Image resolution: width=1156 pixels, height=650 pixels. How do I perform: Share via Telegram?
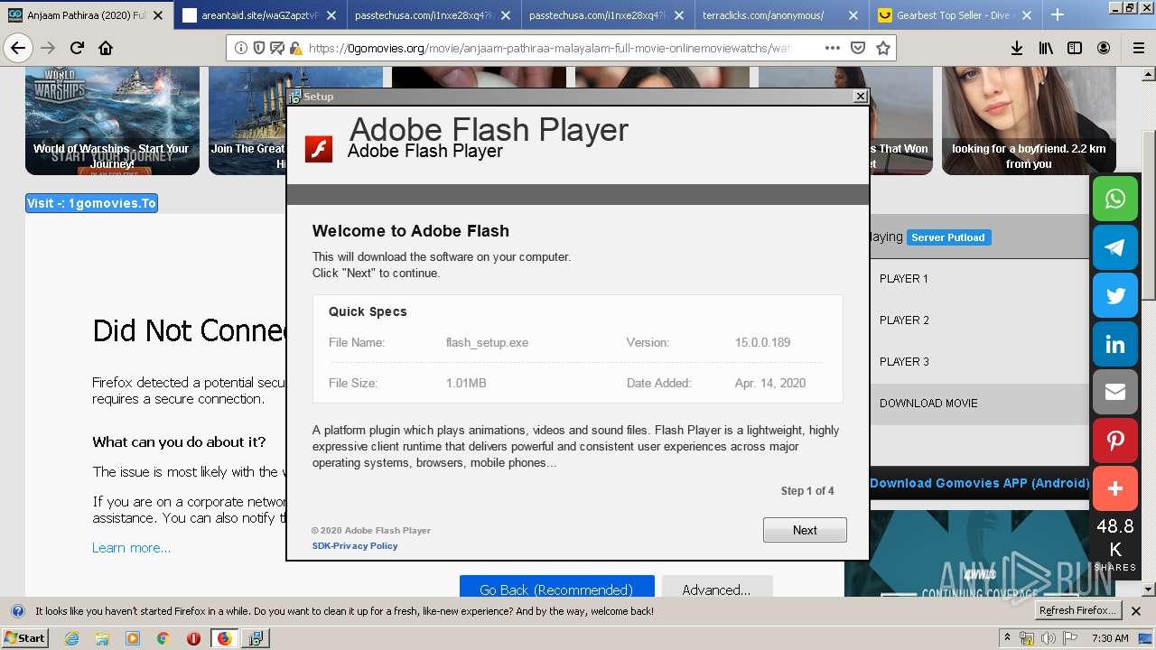tap(1115, 247)
